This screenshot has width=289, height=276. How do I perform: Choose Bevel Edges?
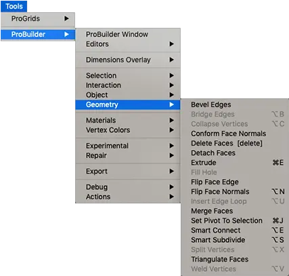point(235,104)
